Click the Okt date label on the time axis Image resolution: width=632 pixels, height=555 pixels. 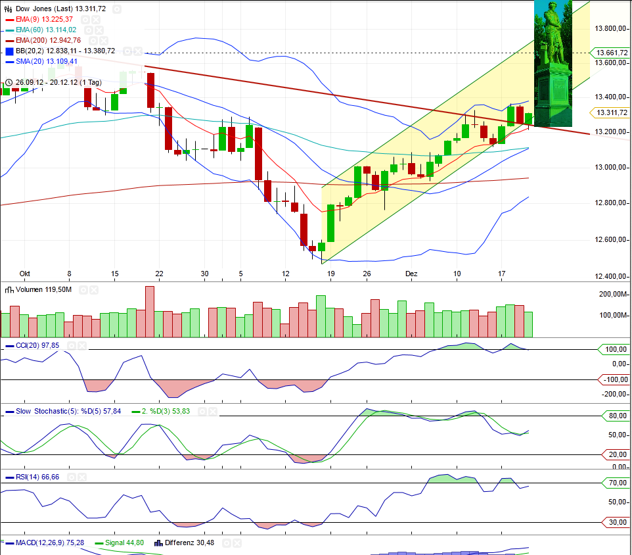(x=24, y=274)
